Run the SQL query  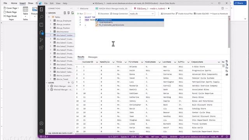tap(80, 14)
